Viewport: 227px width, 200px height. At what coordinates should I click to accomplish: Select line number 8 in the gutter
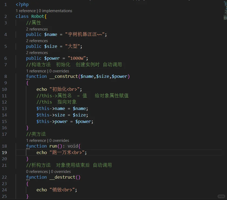click(x=5, y=76)
